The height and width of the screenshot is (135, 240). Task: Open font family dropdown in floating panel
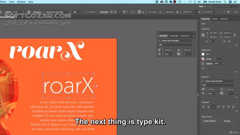[193, 41]
